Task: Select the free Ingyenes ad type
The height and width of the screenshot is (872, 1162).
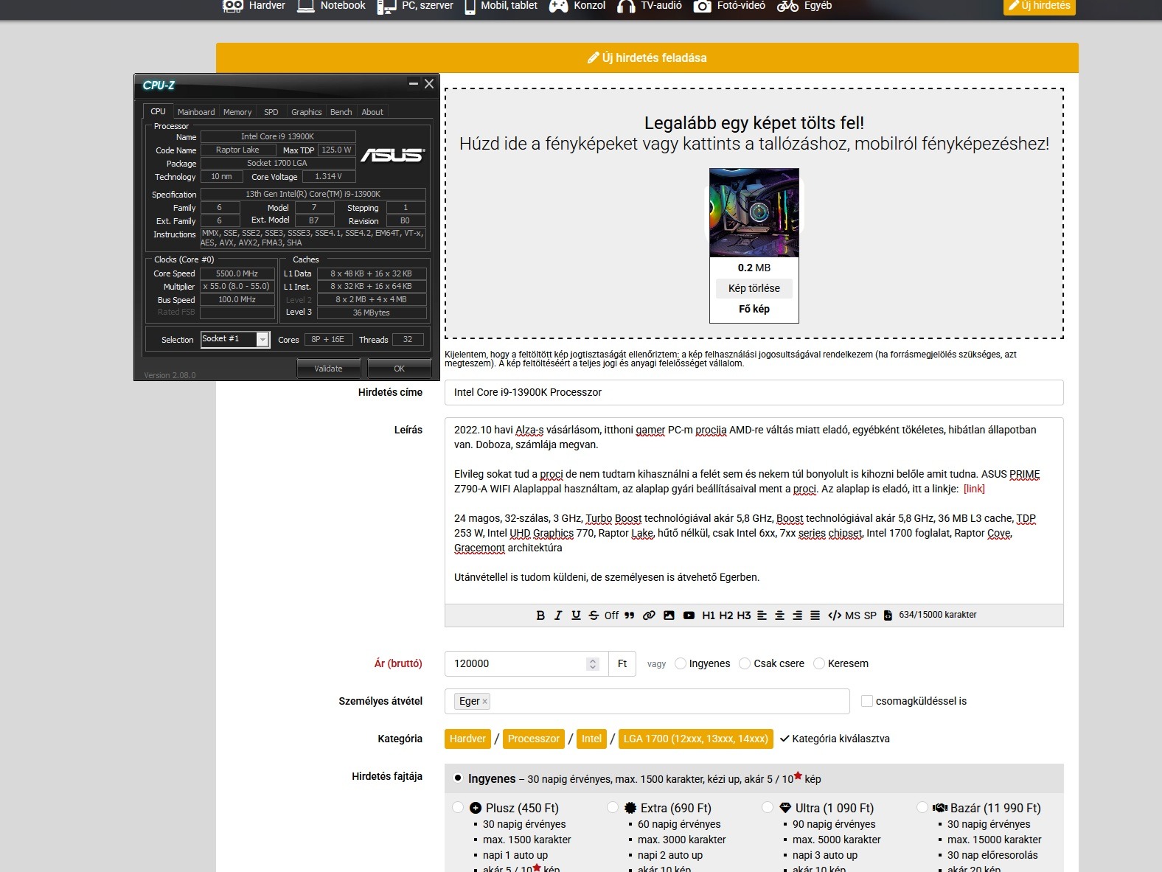Action: pos(458,778)
